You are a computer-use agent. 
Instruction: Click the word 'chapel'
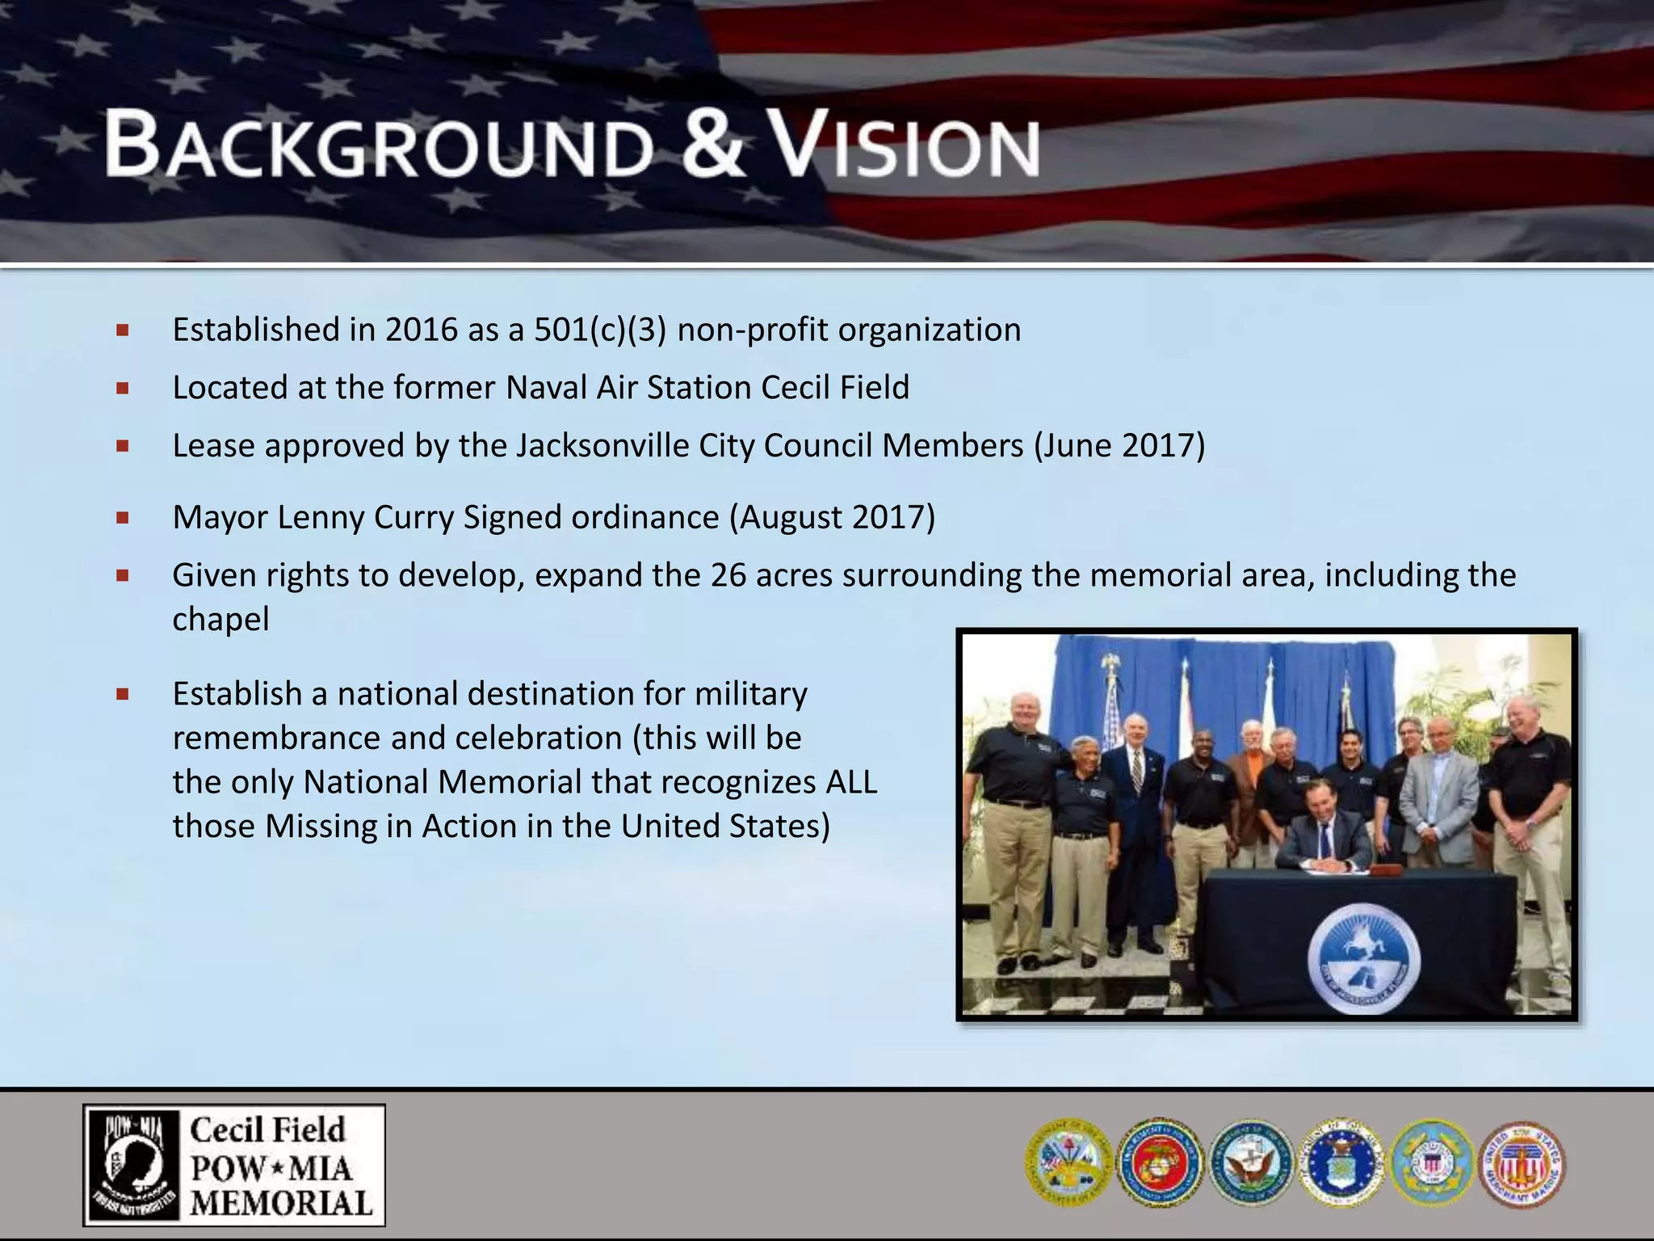click(x=220, y=620)
